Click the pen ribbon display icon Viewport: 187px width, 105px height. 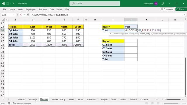pyautogui.click(x=162, y=3)
